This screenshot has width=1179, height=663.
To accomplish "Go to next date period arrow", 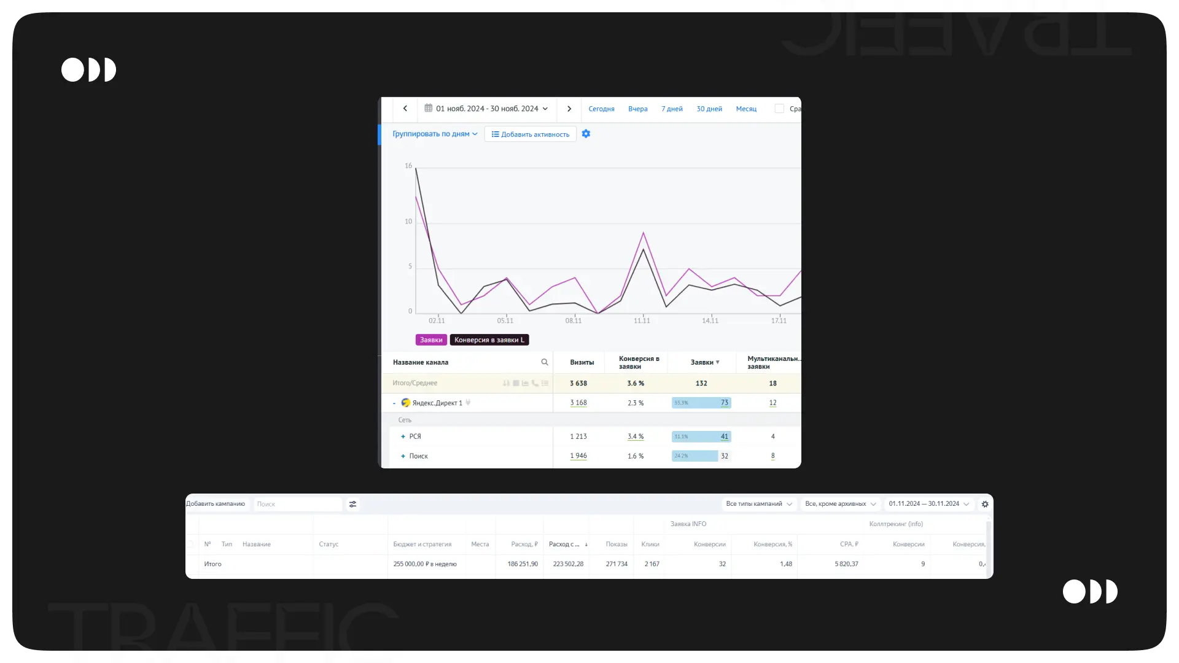I will tap(569, 109).
